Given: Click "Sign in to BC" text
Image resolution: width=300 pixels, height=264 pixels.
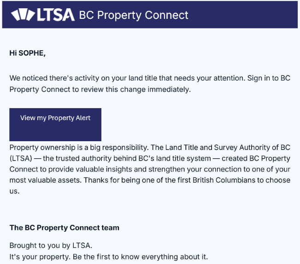Looking at the screenshot, I should click(x=269, y=78).
